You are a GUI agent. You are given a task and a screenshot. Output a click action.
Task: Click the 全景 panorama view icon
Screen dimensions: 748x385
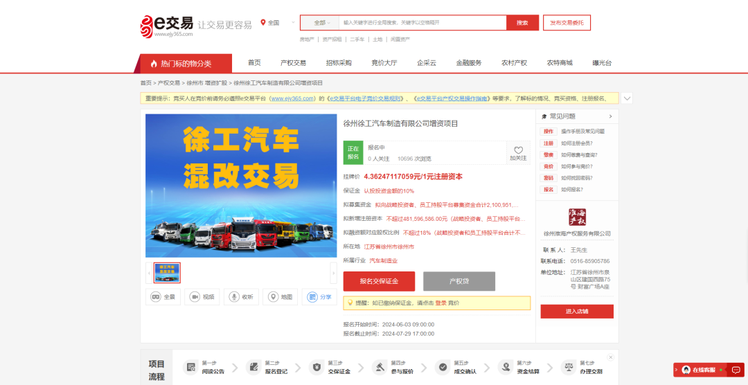click(x=156, y=296)
